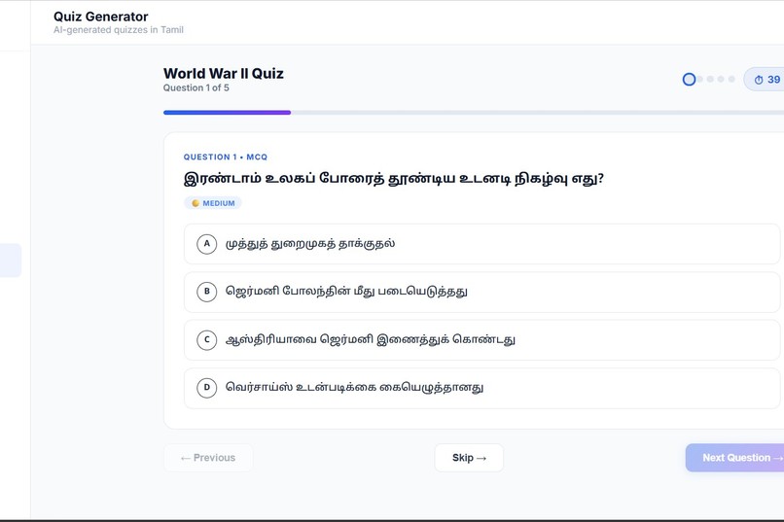Viewport: 784px width, 522px height.
Task: Click the Skip button
Action: coord(469,458)
